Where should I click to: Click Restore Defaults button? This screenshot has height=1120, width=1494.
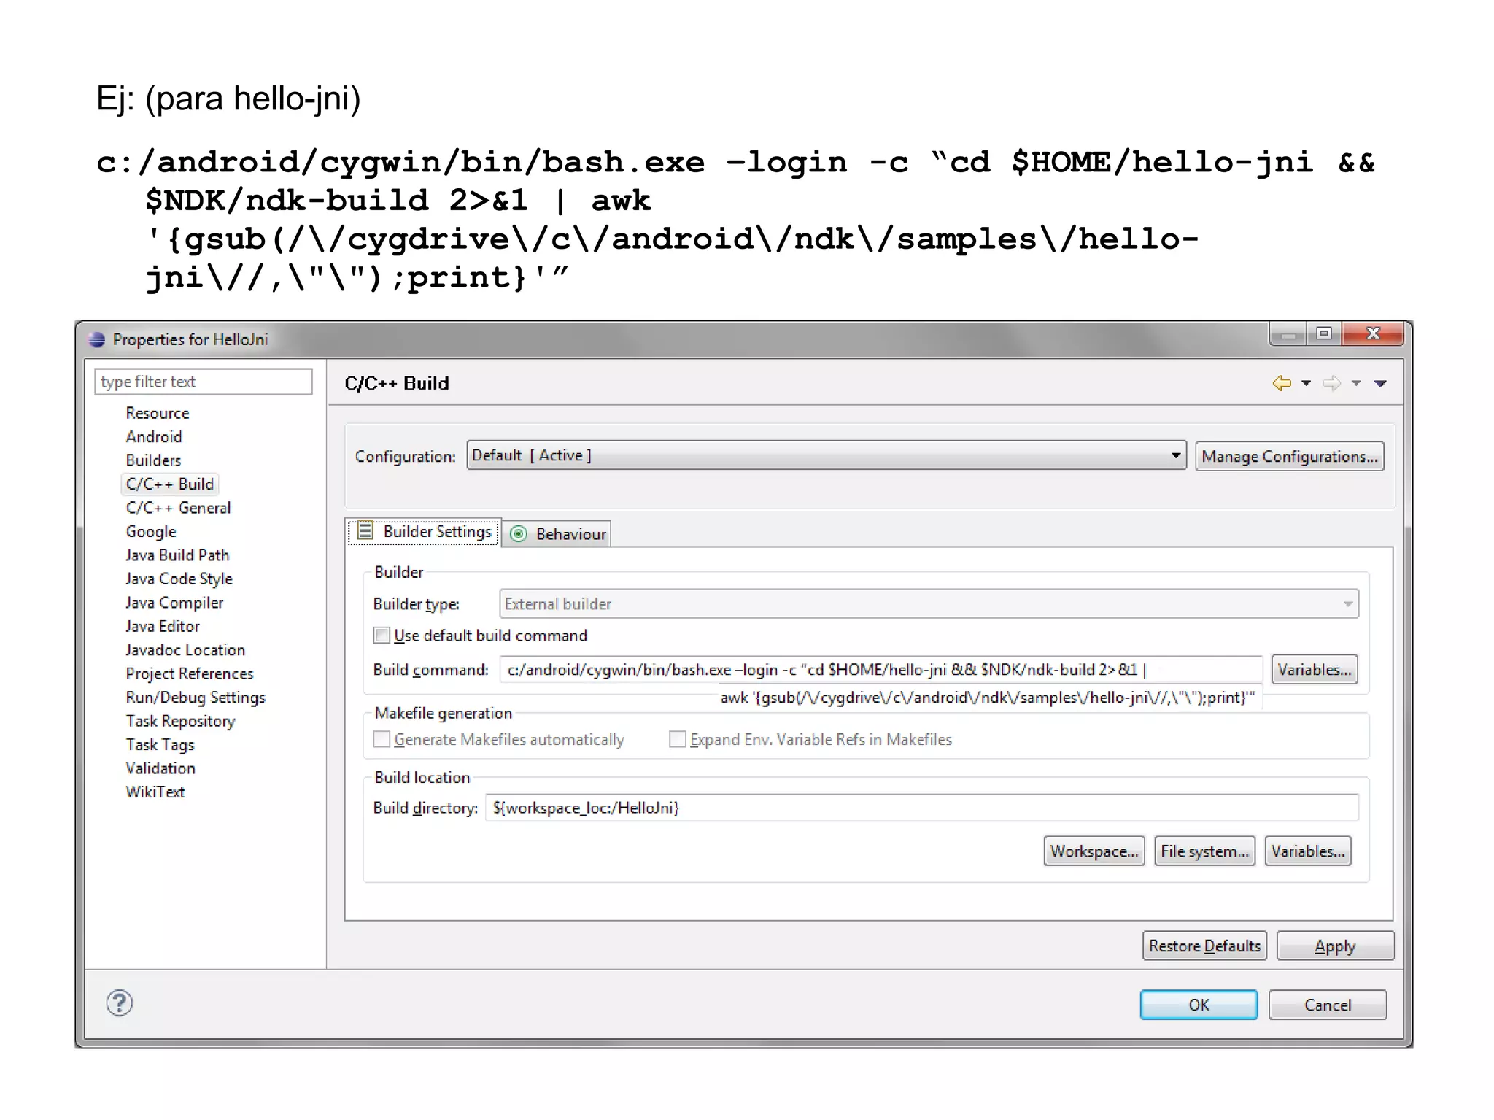coord(1204,946)
